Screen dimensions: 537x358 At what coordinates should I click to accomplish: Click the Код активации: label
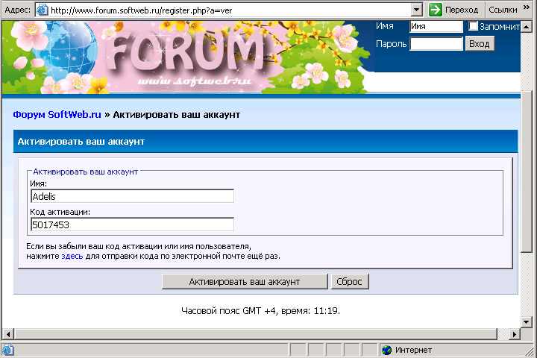(x=60, y=212)
